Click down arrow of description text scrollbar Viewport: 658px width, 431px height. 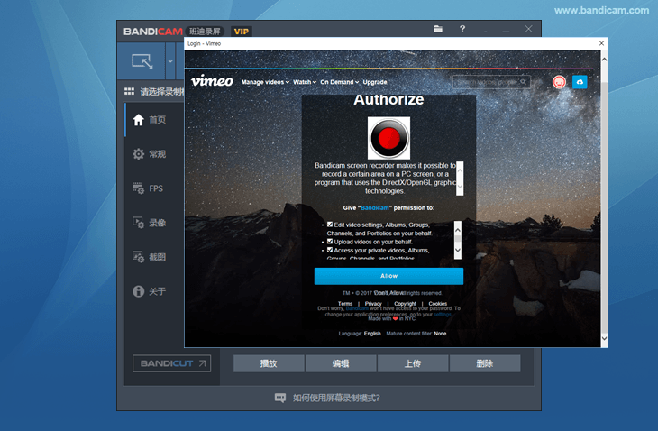(x=460, y=187)
